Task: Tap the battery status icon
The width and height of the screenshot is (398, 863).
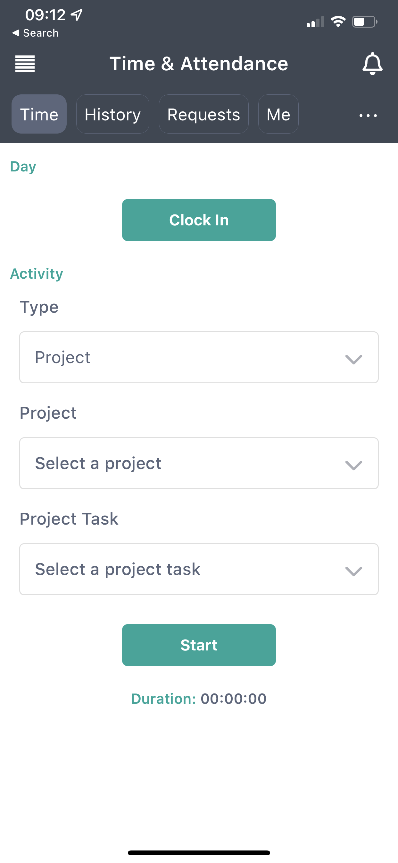Action: [x=365, y=22]
